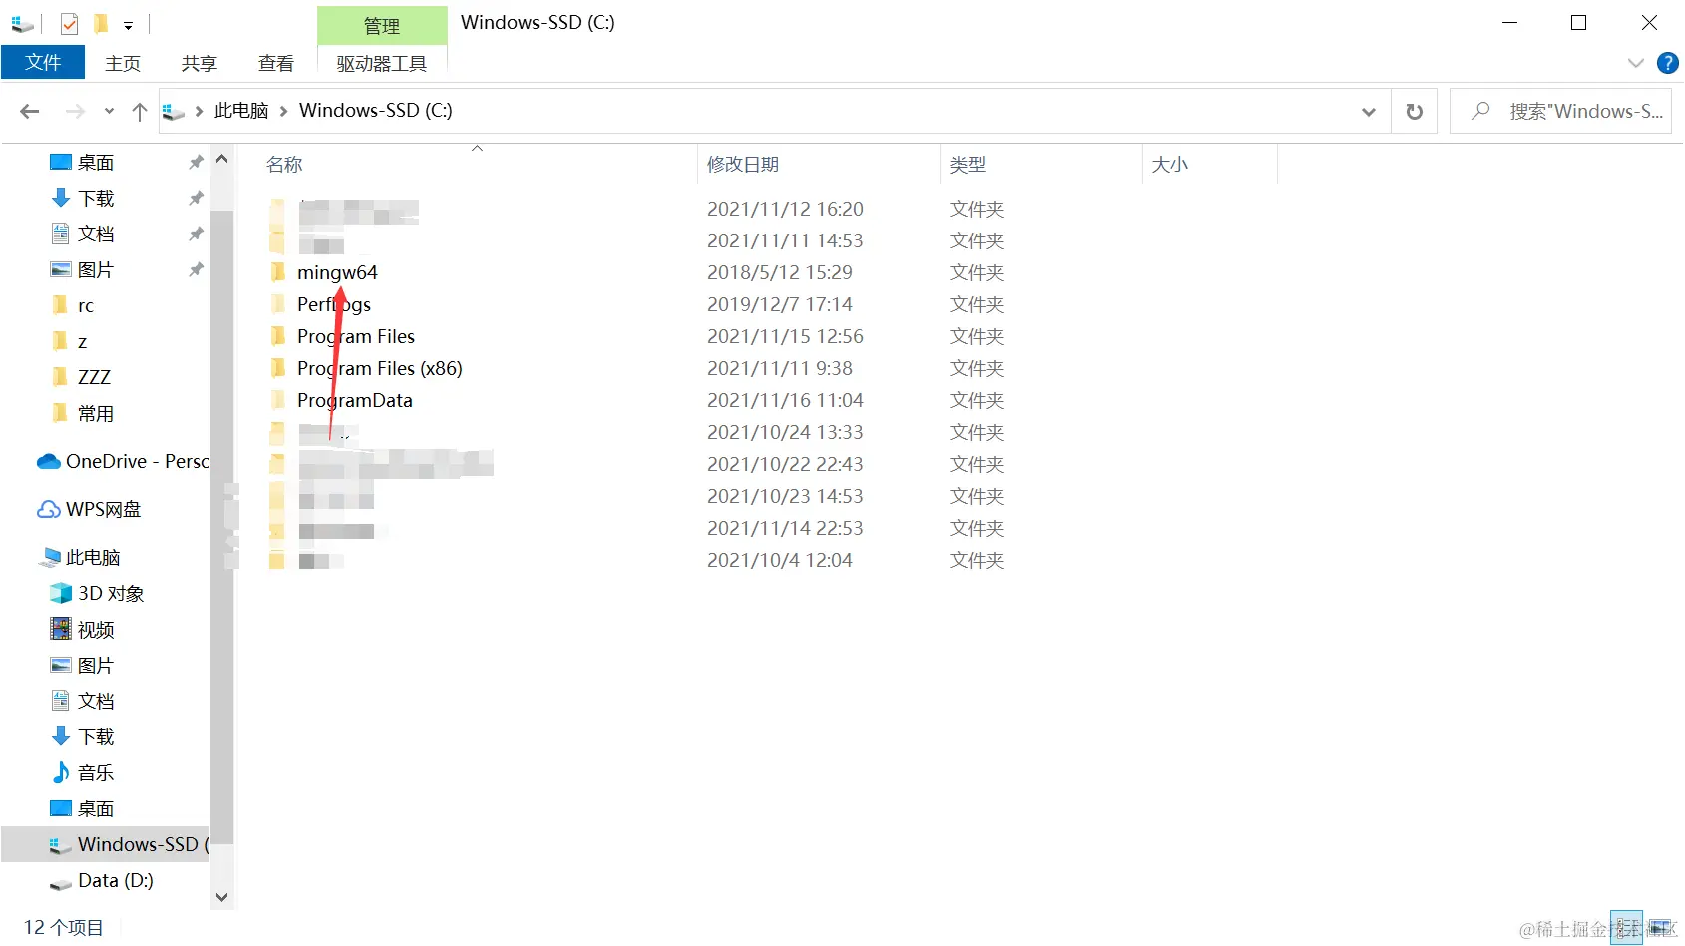Select Windows-SSD drive in navigation pane
The width and height of the screenshot is (1685, 946).
point(106,844)
